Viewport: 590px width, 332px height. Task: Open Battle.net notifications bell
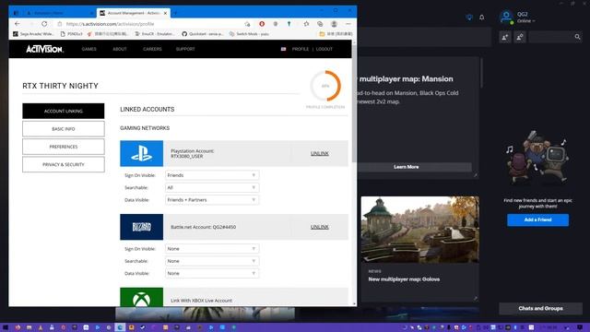481,18
